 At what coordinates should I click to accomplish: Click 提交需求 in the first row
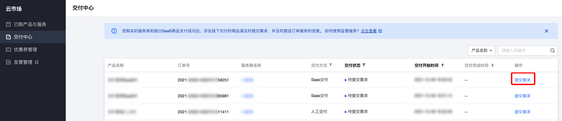(x=522, y=80)
